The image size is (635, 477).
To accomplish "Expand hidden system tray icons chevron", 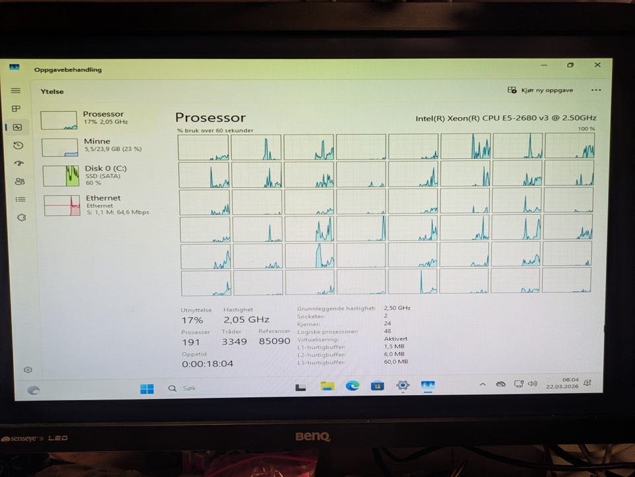I will (x=482, y=384).
